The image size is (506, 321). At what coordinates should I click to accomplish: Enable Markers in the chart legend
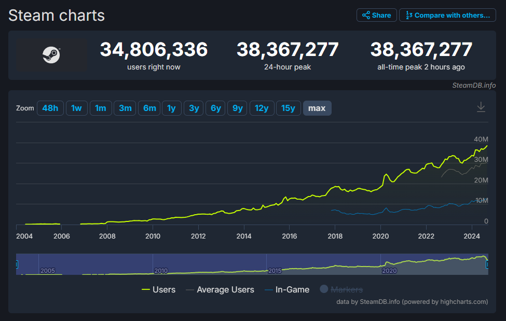click(341, 290)
